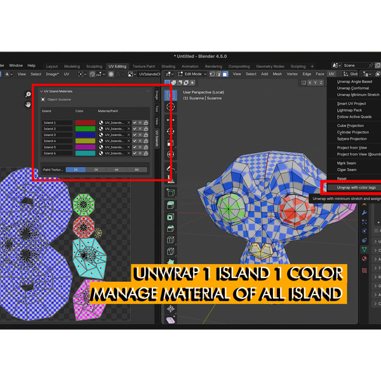Click the paint icon for Island 1
Screen dimensions: 381x381
pos(146,123)
